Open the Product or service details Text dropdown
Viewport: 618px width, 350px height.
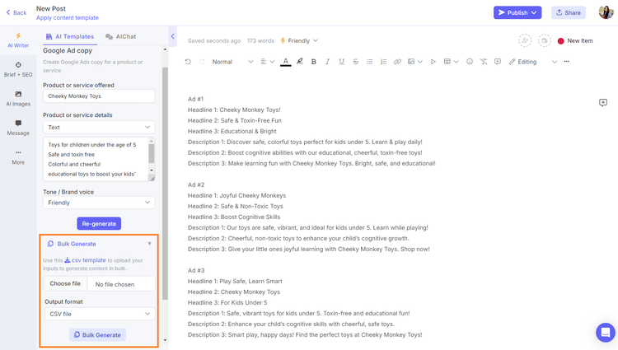tap(99, 127)
